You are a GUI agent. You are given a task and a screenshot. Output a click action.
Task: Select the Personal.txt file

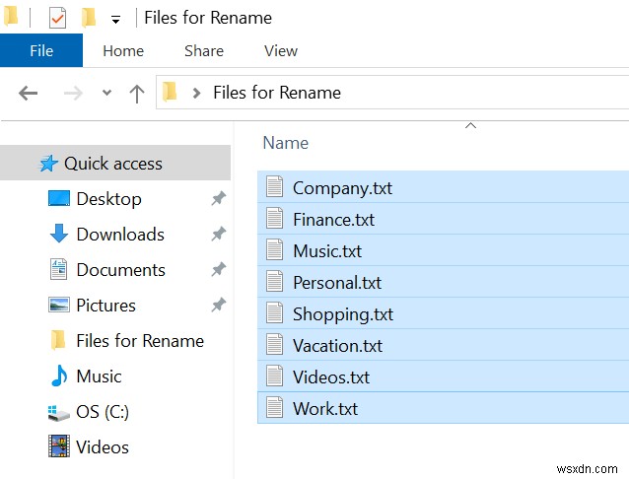coord(444,282)
